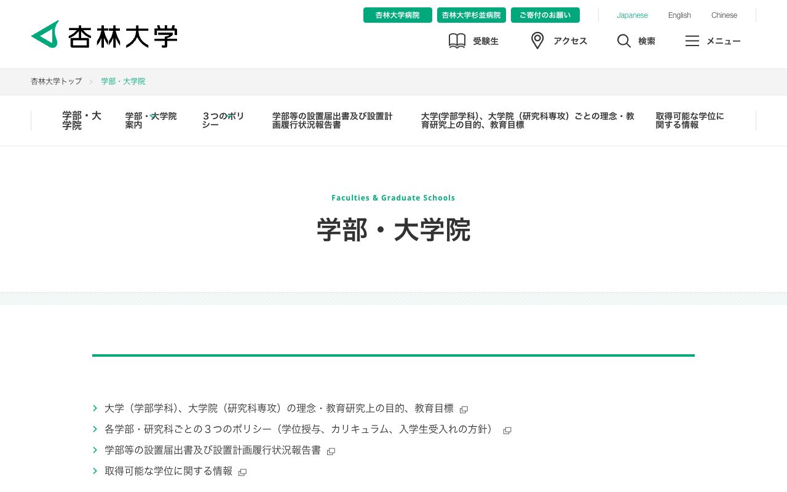Click external link icon after 教育目標 link

click(464, 410)
